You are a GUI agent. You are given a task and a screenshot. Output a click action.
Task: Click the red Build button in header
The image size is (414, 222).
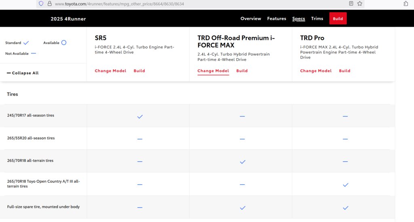pyautogui.click(x=338, y=19)
